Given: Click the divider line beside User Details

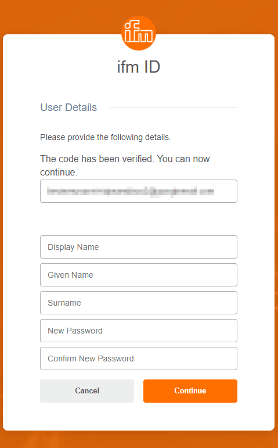Looking at the screenshot, I should click(173, 107).
